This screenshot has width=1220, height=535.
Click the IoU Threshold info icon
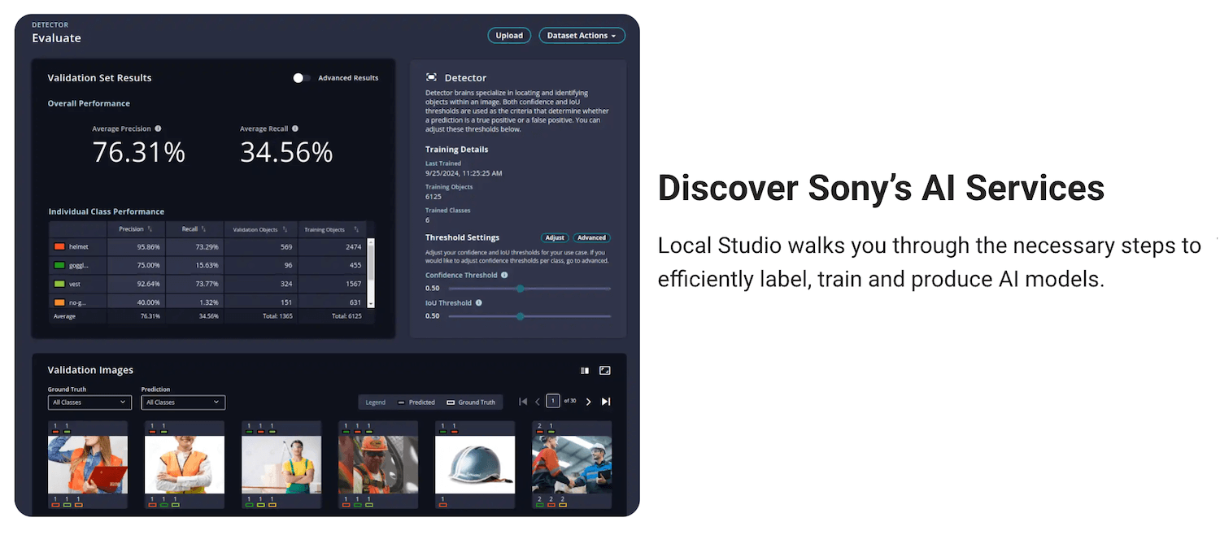478,302
